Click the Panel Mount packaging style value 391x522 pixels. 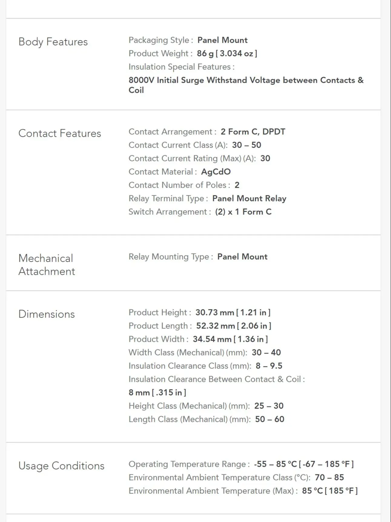(x=222, y=40)
